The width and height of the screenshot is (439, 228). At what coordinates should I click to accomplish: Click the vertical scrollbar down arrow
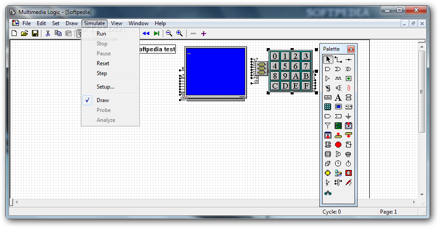tap(422, 194)
